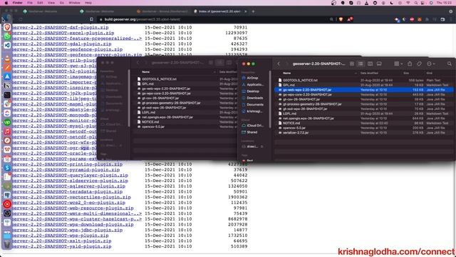Image resolution: width=456 pixels, height=257 pixels.
Task: Open the Apple menu
Action: click(6, 3)
